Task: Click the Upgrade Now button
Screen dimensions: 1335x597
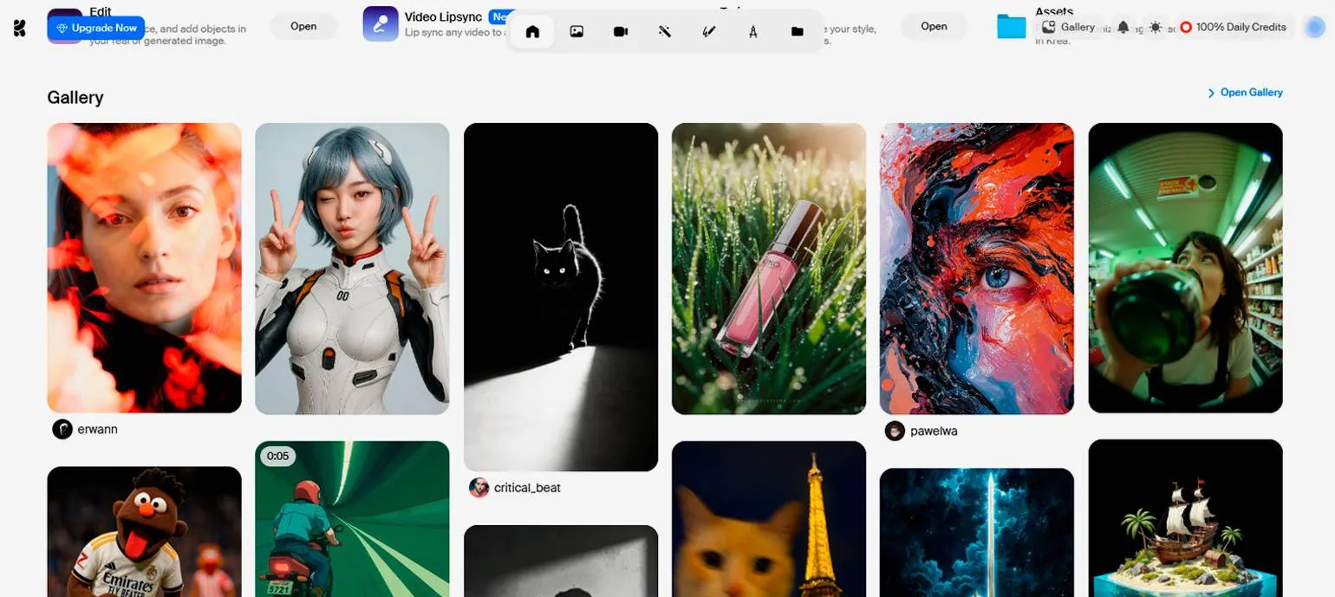Action: pyautogui.click(x=96, y=28)
